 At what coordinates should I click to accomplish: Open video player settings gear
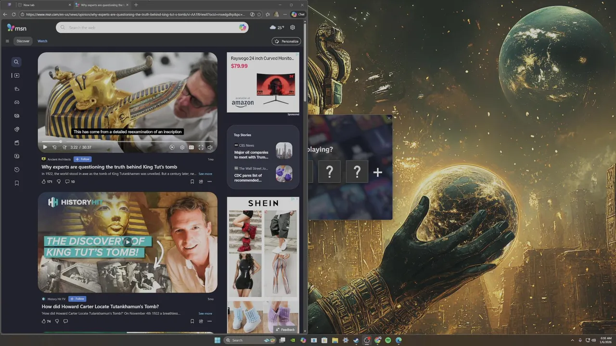point(182,148)
